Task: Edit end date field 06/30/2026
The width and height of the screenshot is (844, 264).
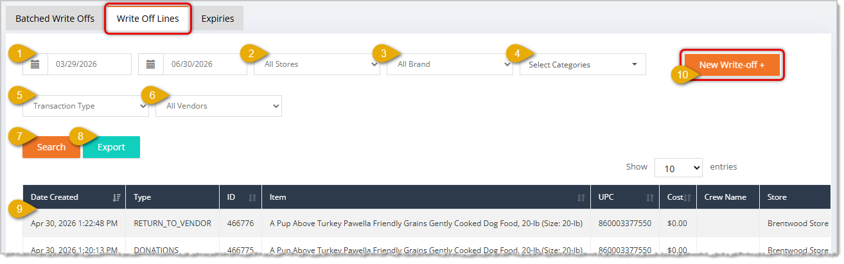Action: coord(205,64)
